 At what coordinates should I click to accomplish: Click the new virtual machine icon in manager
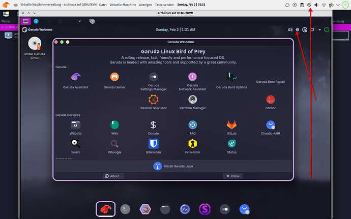click(6, 14)
